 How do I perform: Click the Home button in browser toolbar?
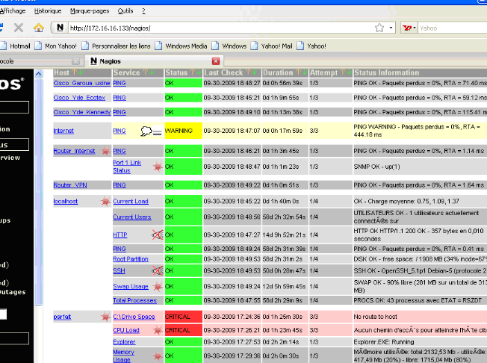38,28
